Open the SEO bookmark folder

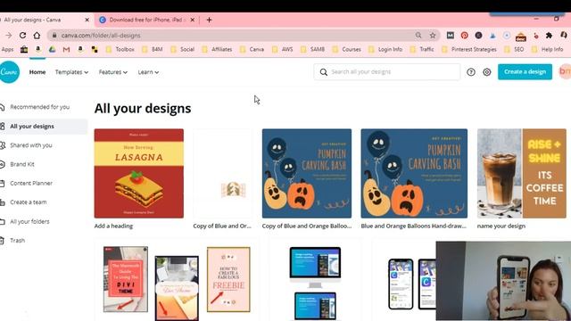(514, 49)
